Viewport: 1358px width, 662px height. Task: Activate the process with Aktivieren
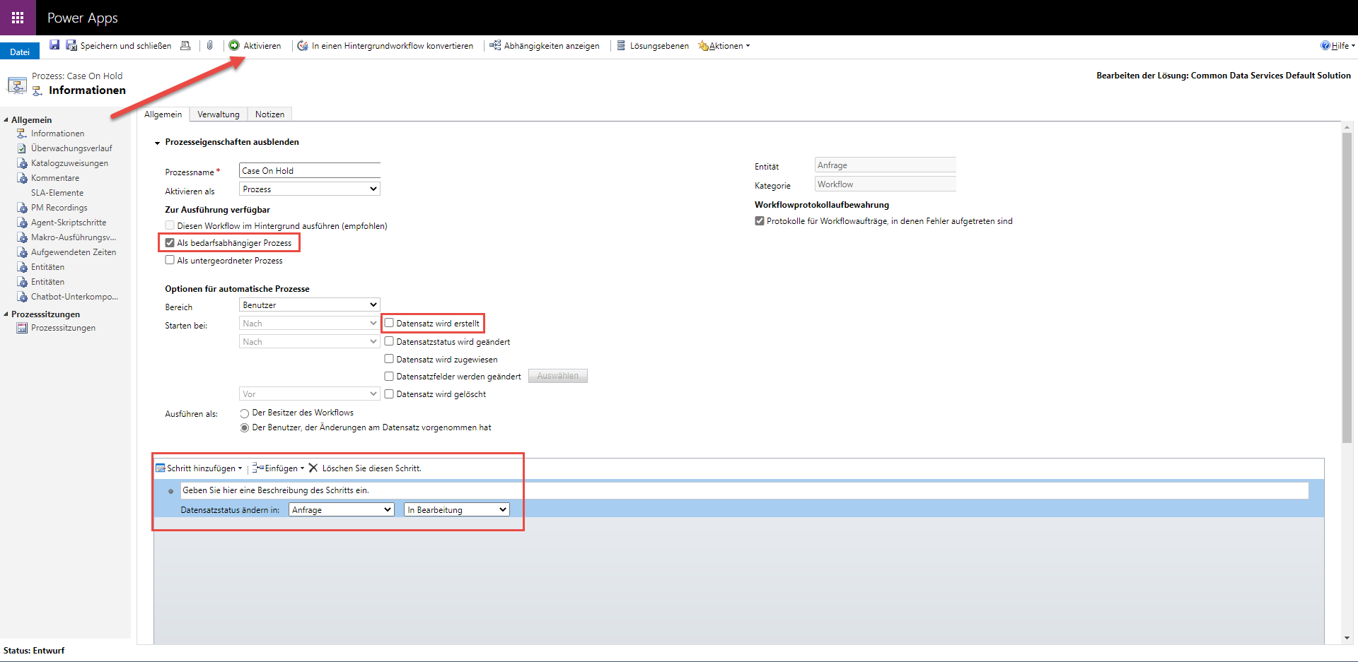pyautogui.click(x=255, y=46)
